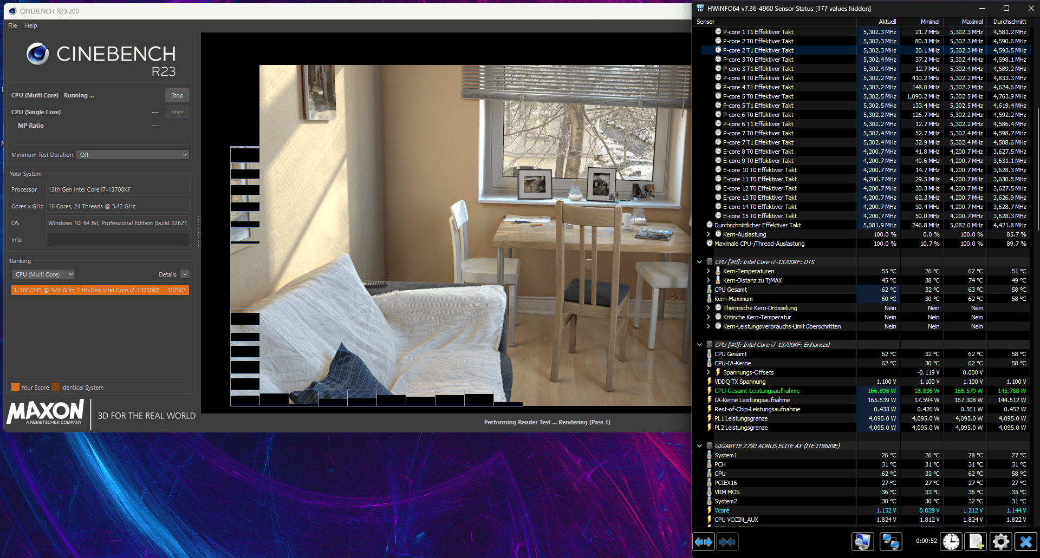1040x558 pixels.
Task: Click GIGABYTE Z790 AORUS chip icon
Action: pyautogui.click(x=709, y=446)
